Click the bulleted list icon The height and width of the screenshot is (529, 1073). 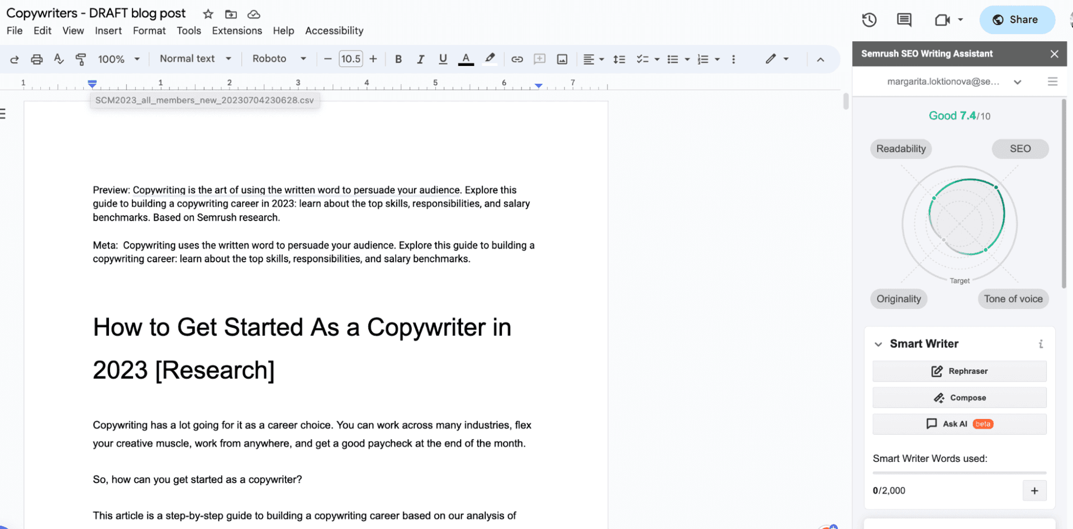(x=673, y=59)
